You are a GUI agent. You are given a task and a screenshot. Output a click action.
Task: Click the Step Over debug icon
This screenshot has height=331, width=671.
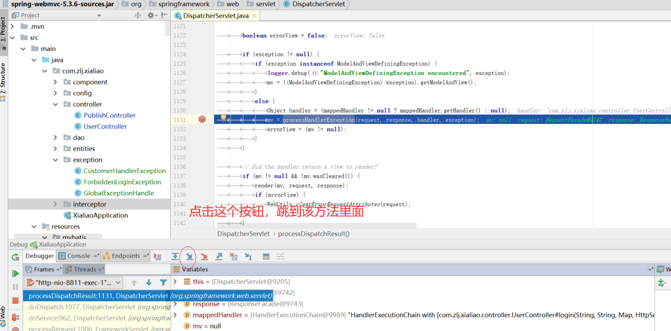pyautogui.click(x=175, y=257)
